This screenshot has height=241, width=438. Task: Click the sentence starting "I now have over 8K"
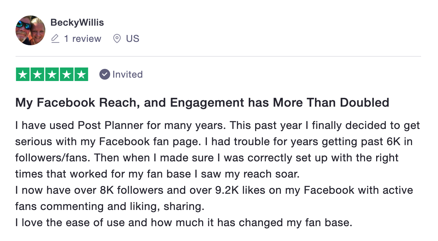click(214, 190)
